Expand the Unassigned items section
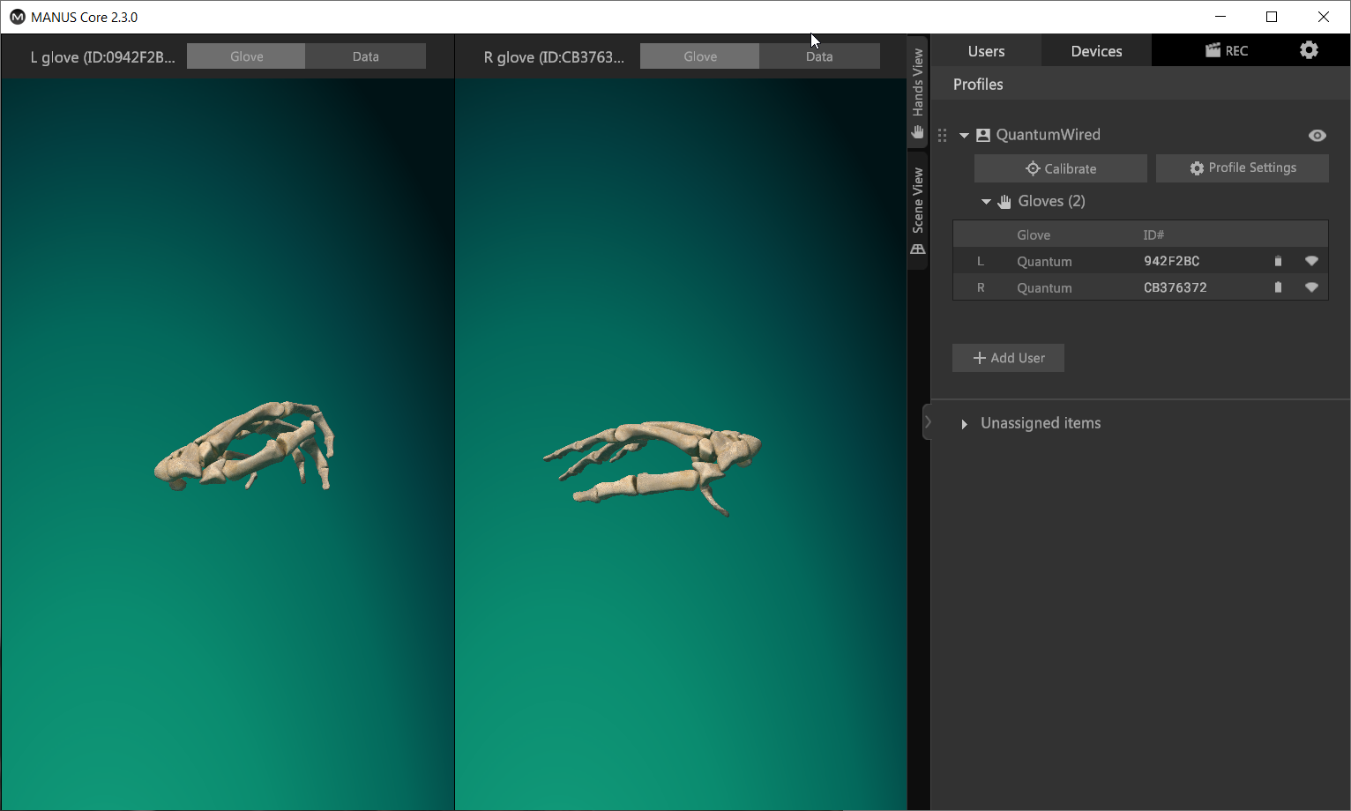The width and height of the screenshot is (1351, 811). pos(964,424)
